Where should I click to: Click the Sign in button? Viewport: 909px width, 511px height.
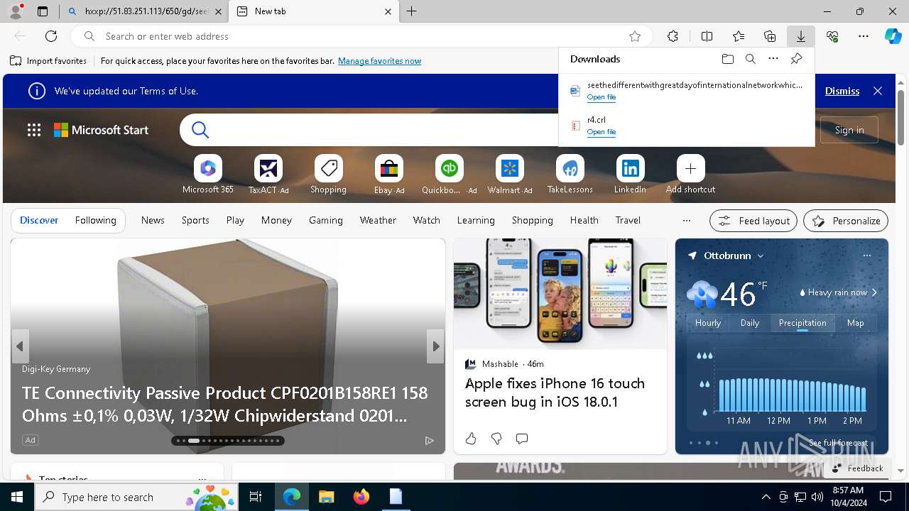coord(849,130)
